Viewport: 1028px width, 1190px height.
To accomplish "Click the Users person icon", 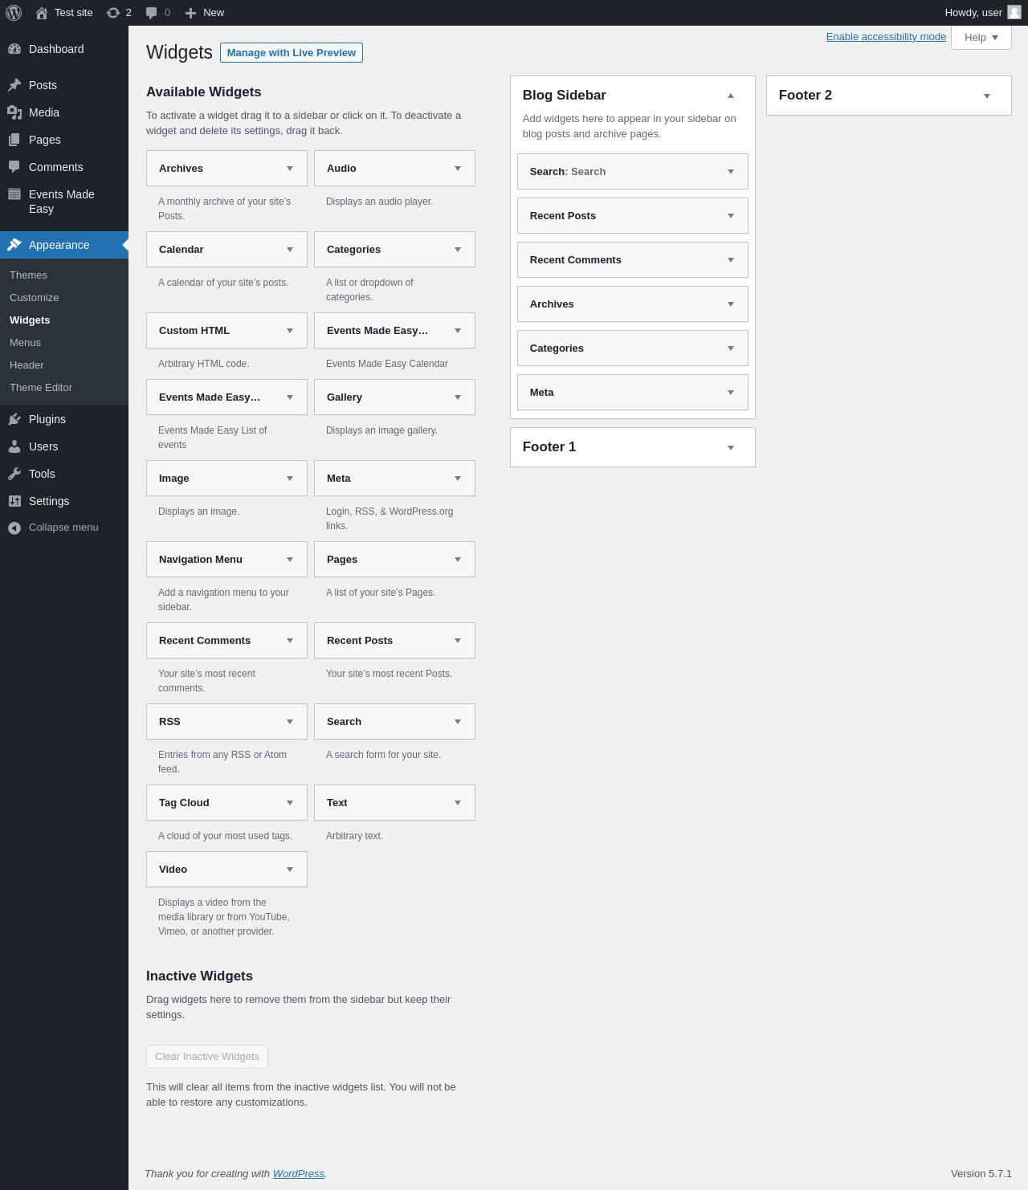I will (x=14, y=446).
